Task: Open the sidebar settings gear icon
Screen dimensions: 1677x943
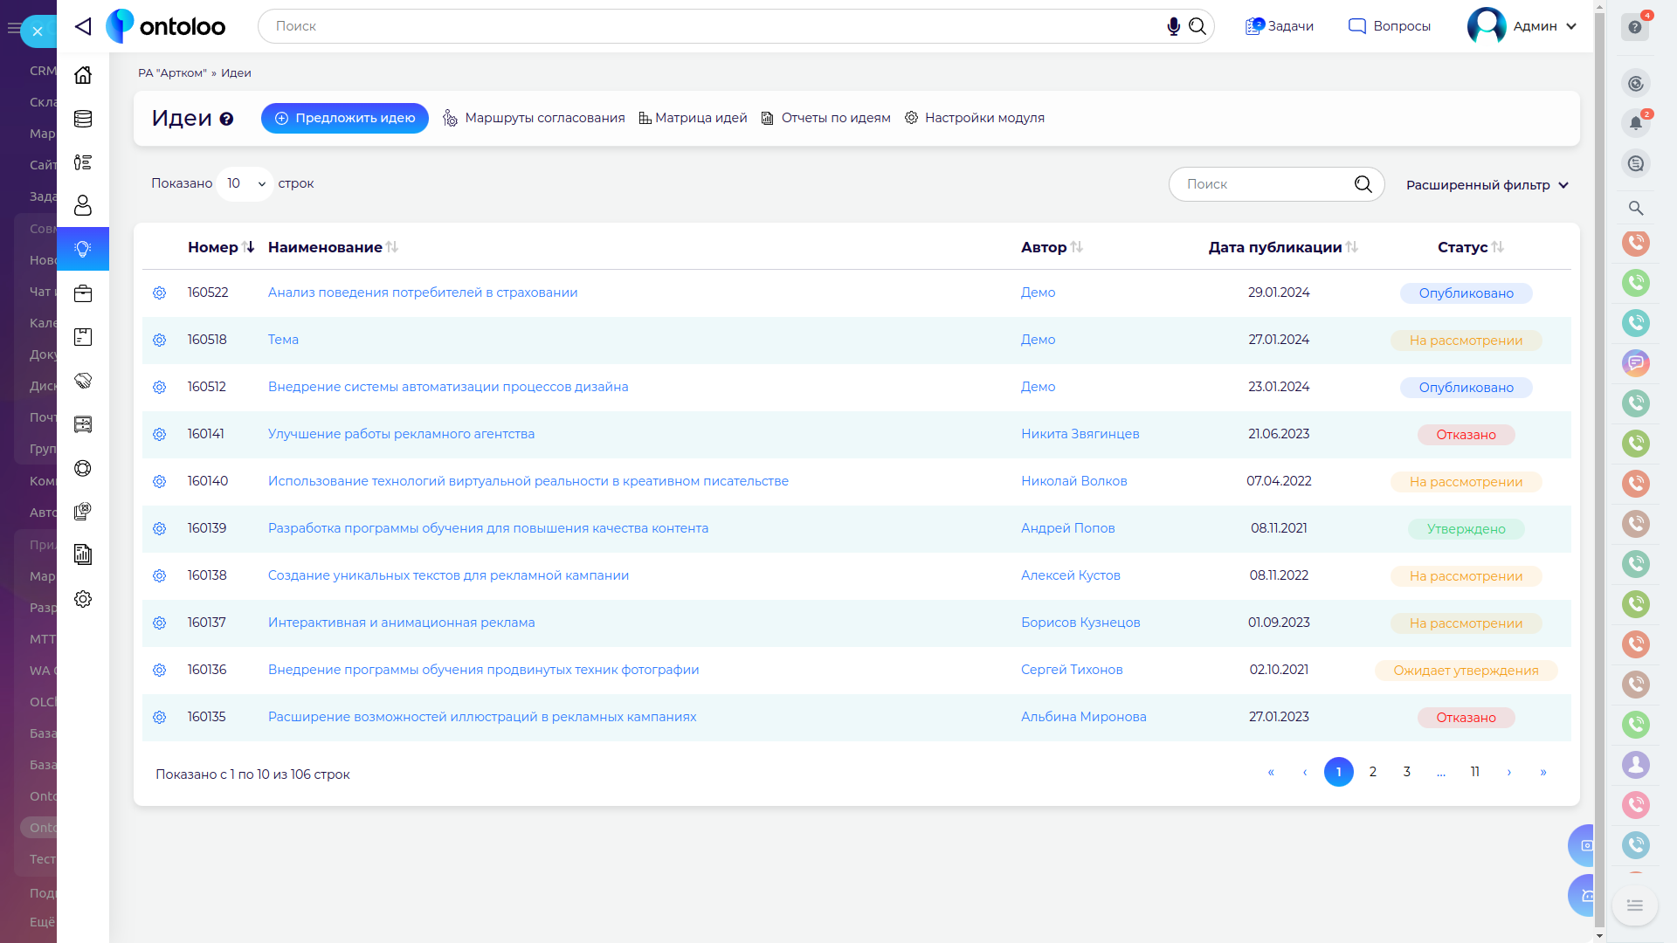Action: tap(83, 599)
